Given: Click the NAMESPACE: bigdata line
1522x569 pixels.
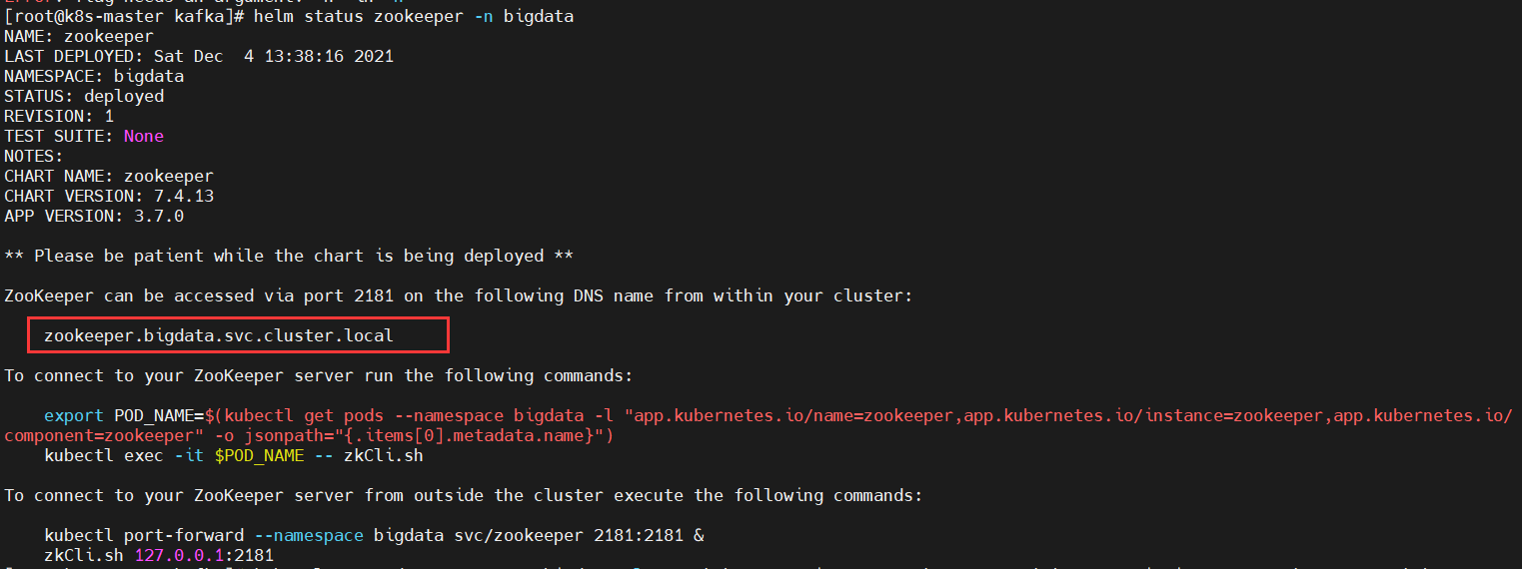Looking at the screenshot, I should (x=94, y=76).
